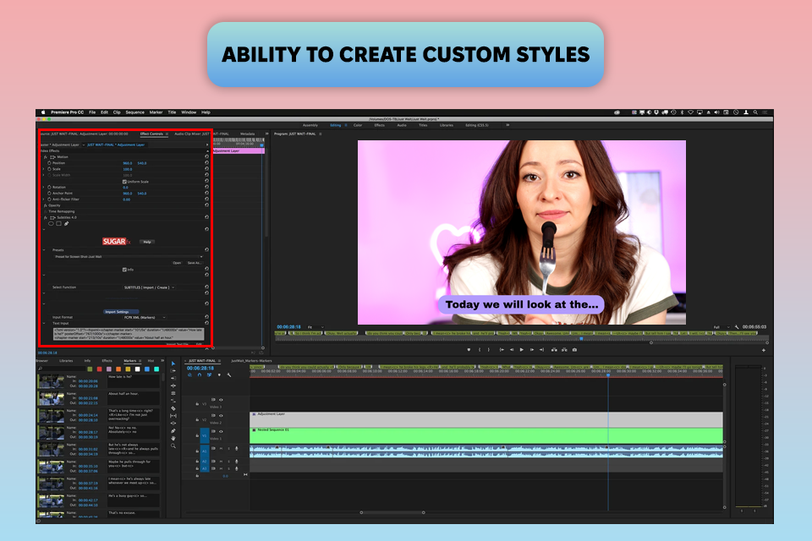
Task: Expand the Scale property disclosure triangle
Action: [44, 169]
